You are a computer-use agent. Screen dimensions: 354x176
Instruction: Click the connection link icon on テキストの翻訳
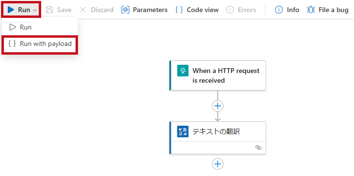coord(258,147)
